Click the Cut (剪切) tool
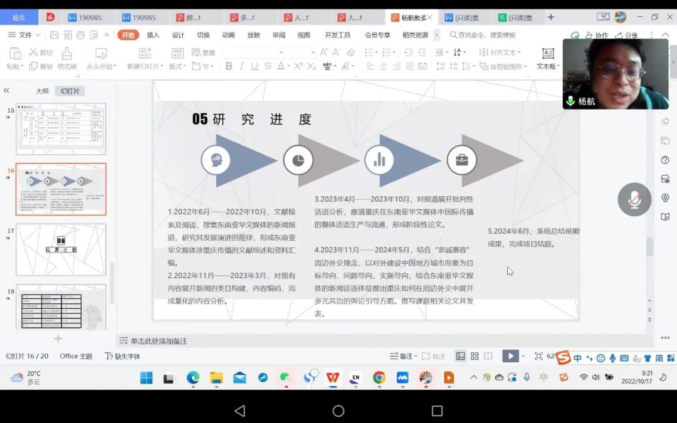 click(41, 52)
